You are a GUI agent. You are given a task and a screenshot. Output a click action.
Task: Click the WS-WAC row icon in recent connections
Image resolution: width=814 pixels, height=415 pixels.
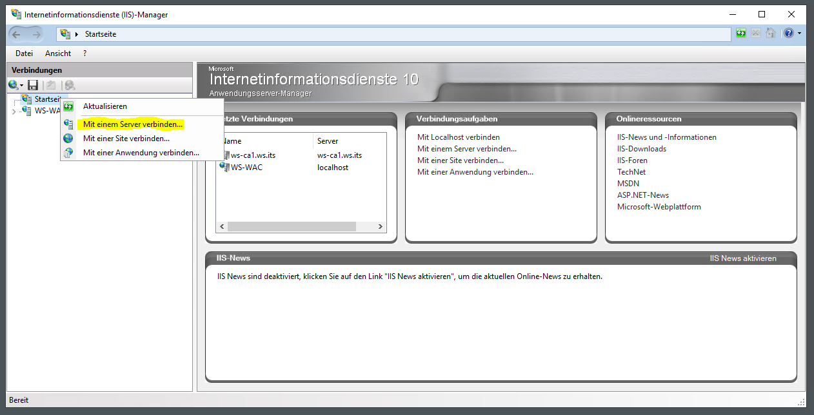pyautogui.click(x=225, y=167)
